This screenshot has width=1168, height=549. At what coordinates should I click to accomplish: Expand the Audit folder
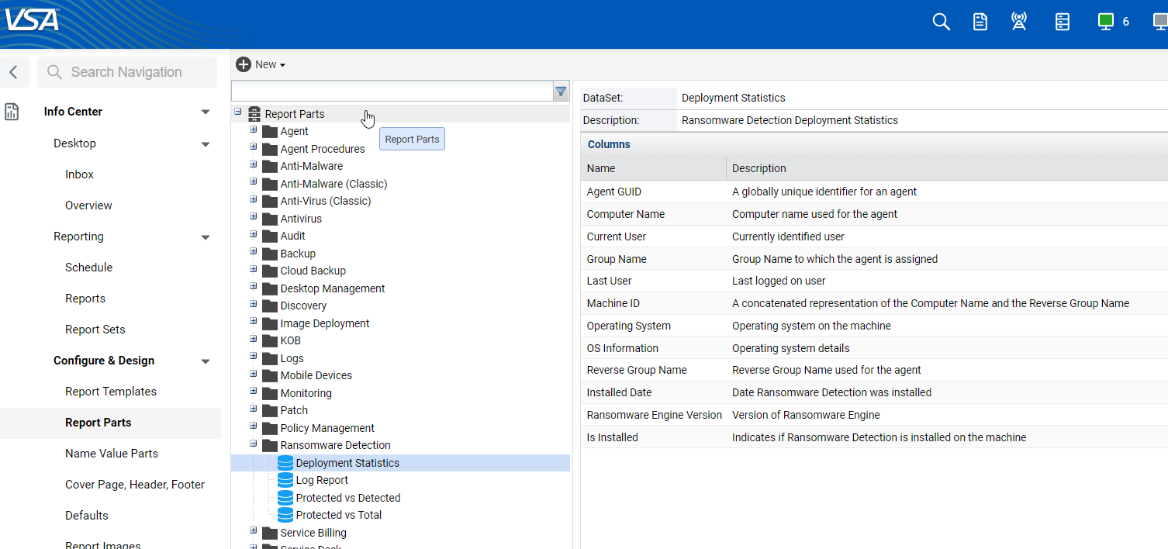coord(254,234)
